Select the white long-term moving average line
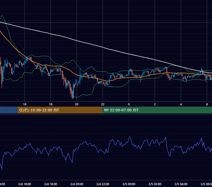The width and height of the screenshot is (212, 187). coord(103,47)
